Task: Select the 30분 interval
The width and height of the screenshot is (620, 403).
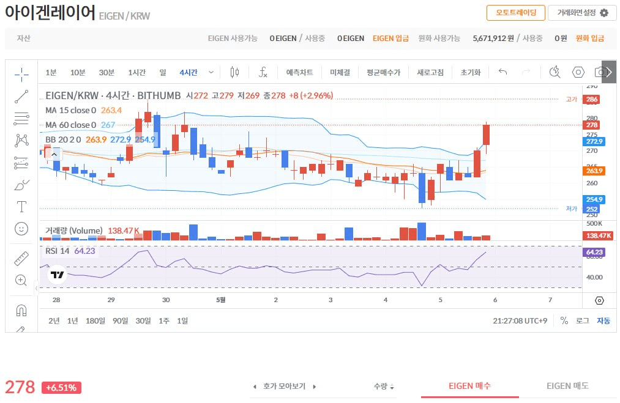Action: (106, 72)
